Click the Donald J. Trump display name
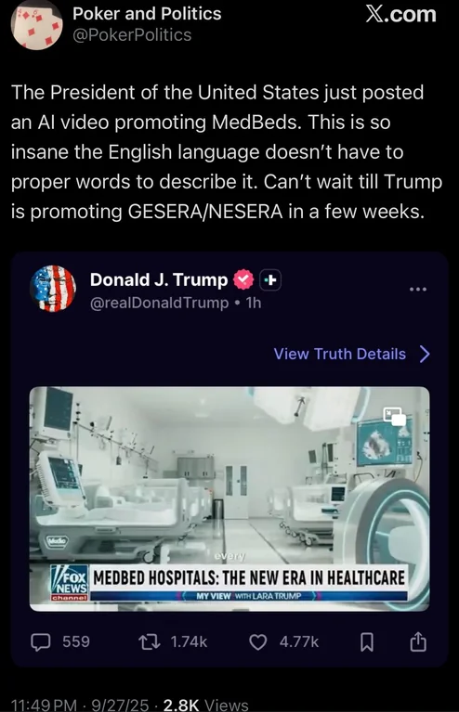The height and width of the screenshot is (712, 459). [x=159, y=279]
